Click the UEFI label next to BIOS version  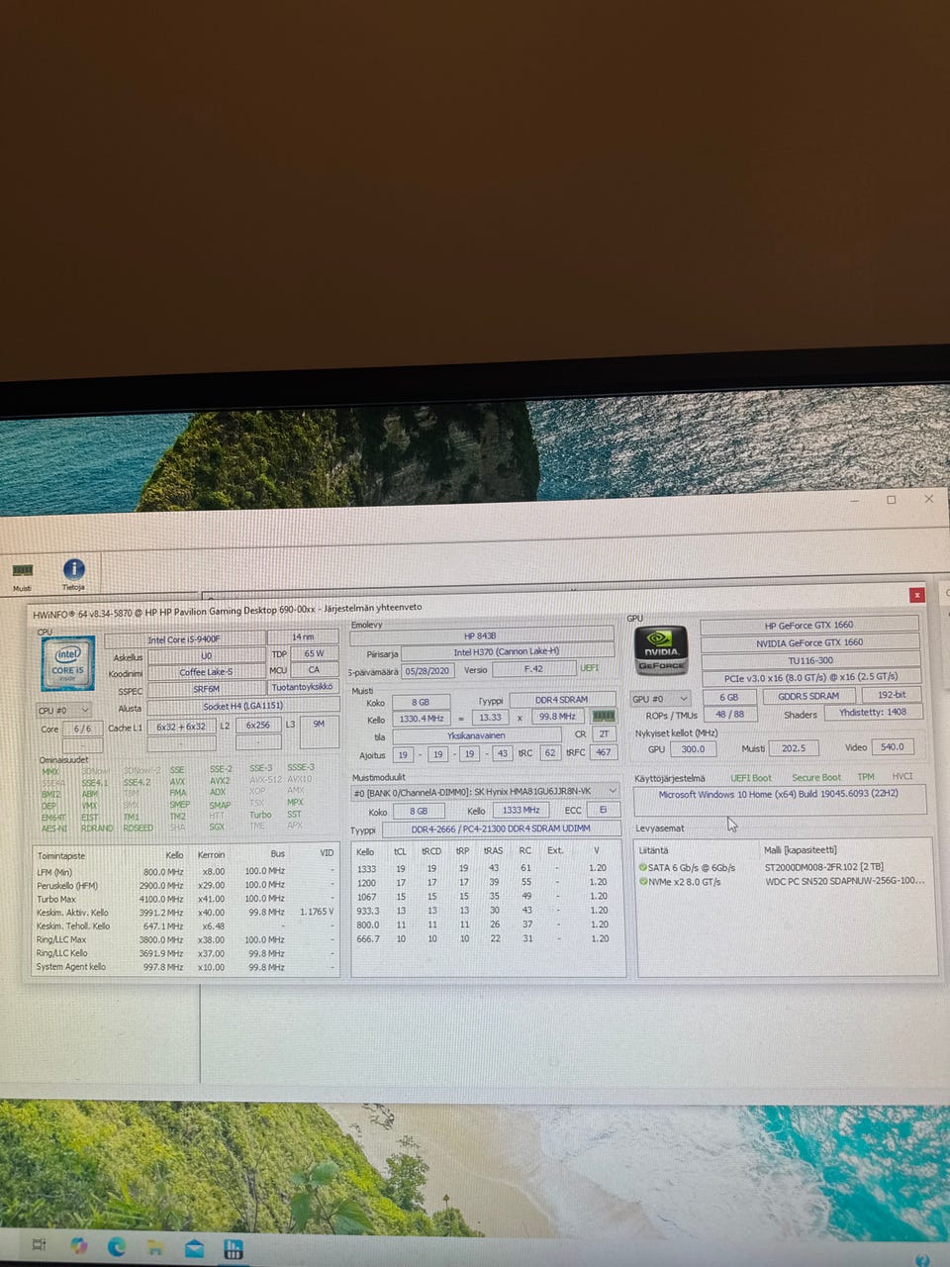coord(590,668)
